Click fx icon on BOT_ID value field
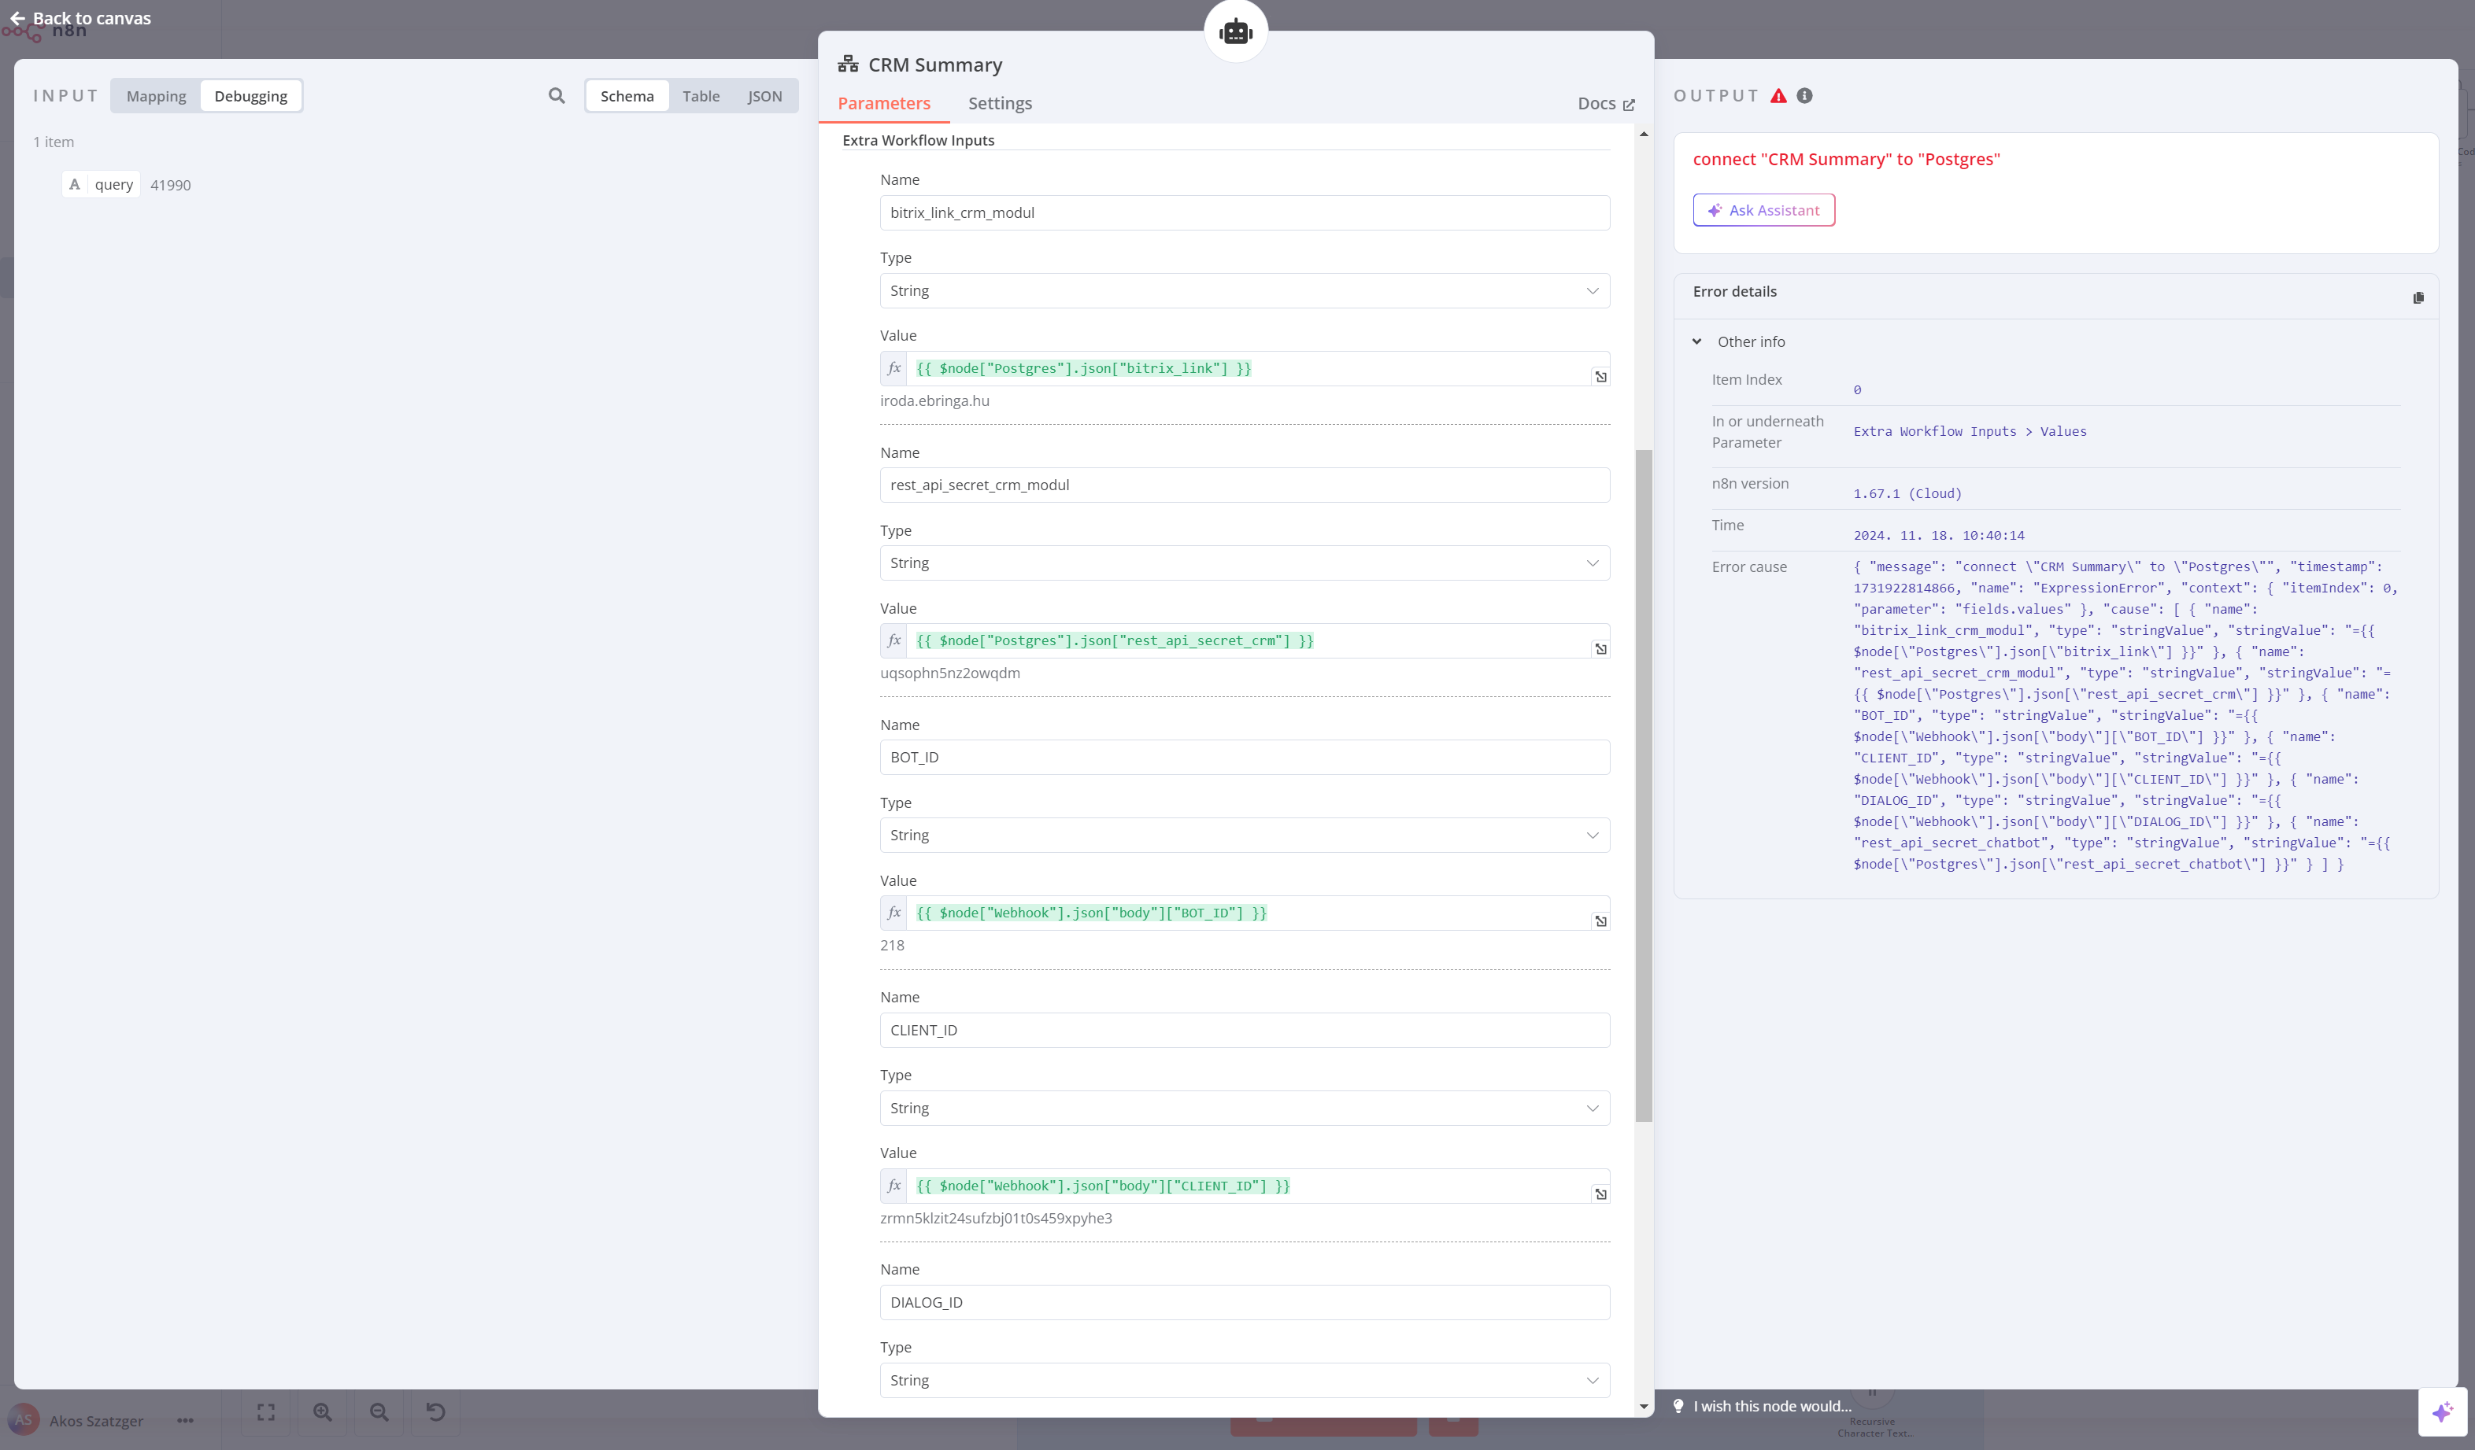 point(893,913)
